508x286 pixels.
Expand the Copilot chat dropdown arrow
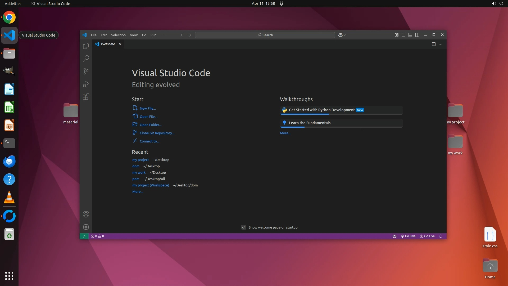pos(345,35)
